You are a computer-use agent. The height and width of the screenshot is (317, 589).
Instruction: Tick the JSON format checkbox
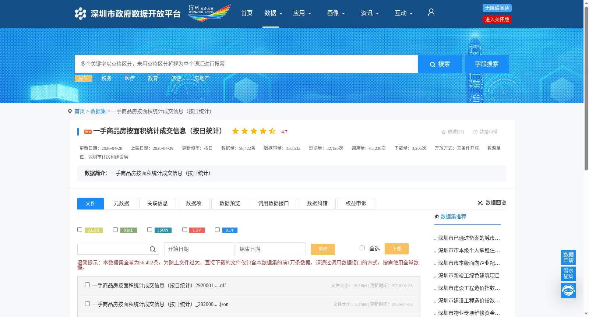(149, 229)
